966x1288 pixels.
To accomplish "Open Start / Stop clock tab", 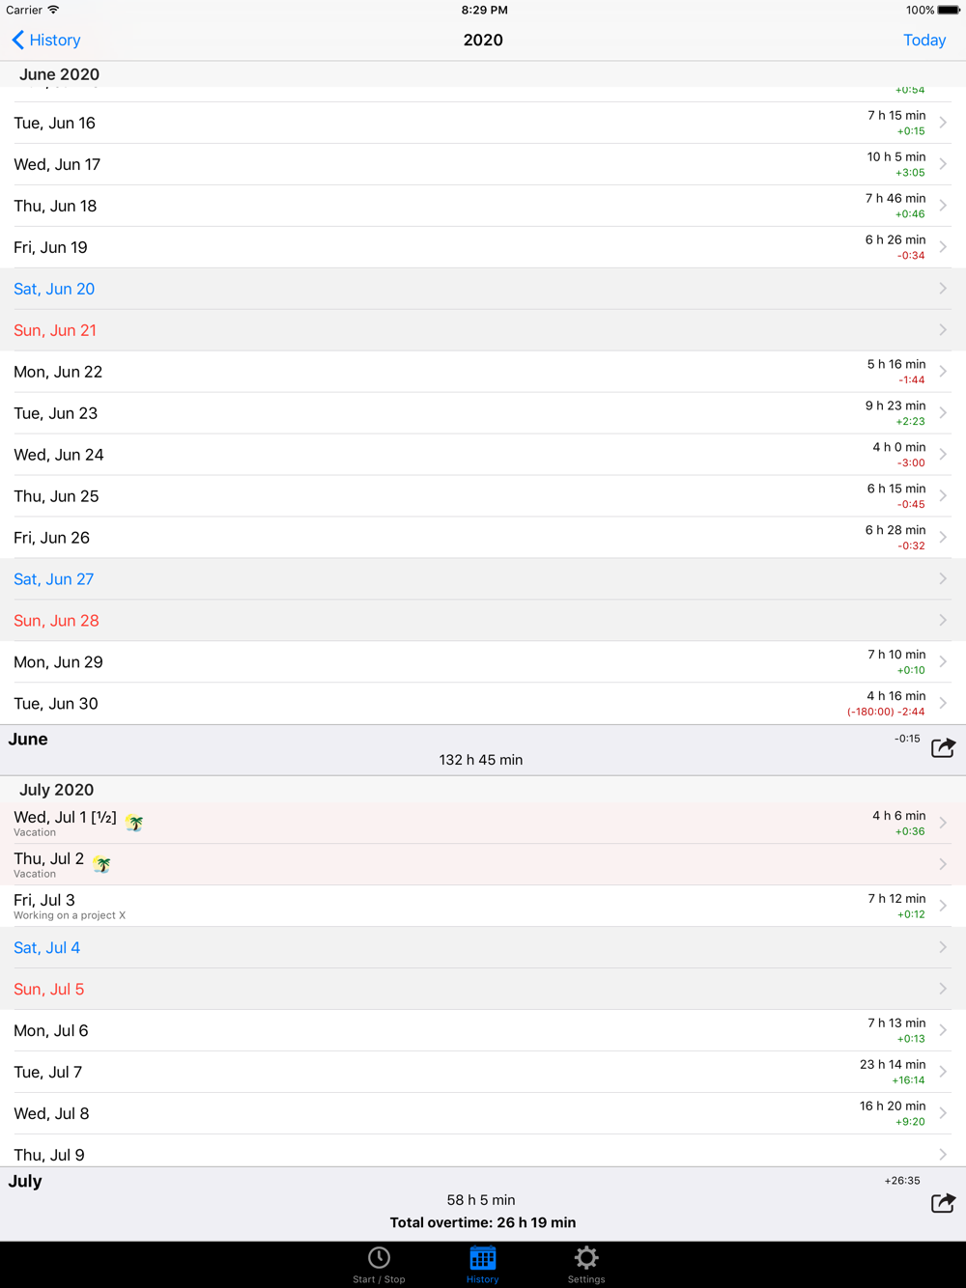I will click(x=379, y=1257).
